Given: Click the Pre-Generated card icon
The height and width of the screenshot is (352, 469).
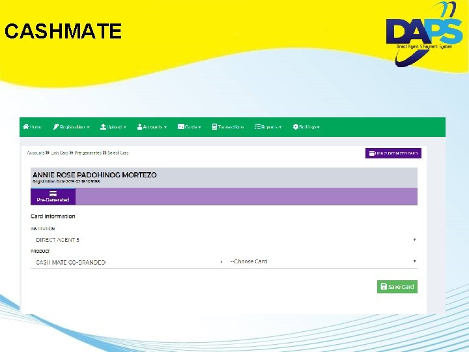Looking at the screenshot, I should 53,194.
